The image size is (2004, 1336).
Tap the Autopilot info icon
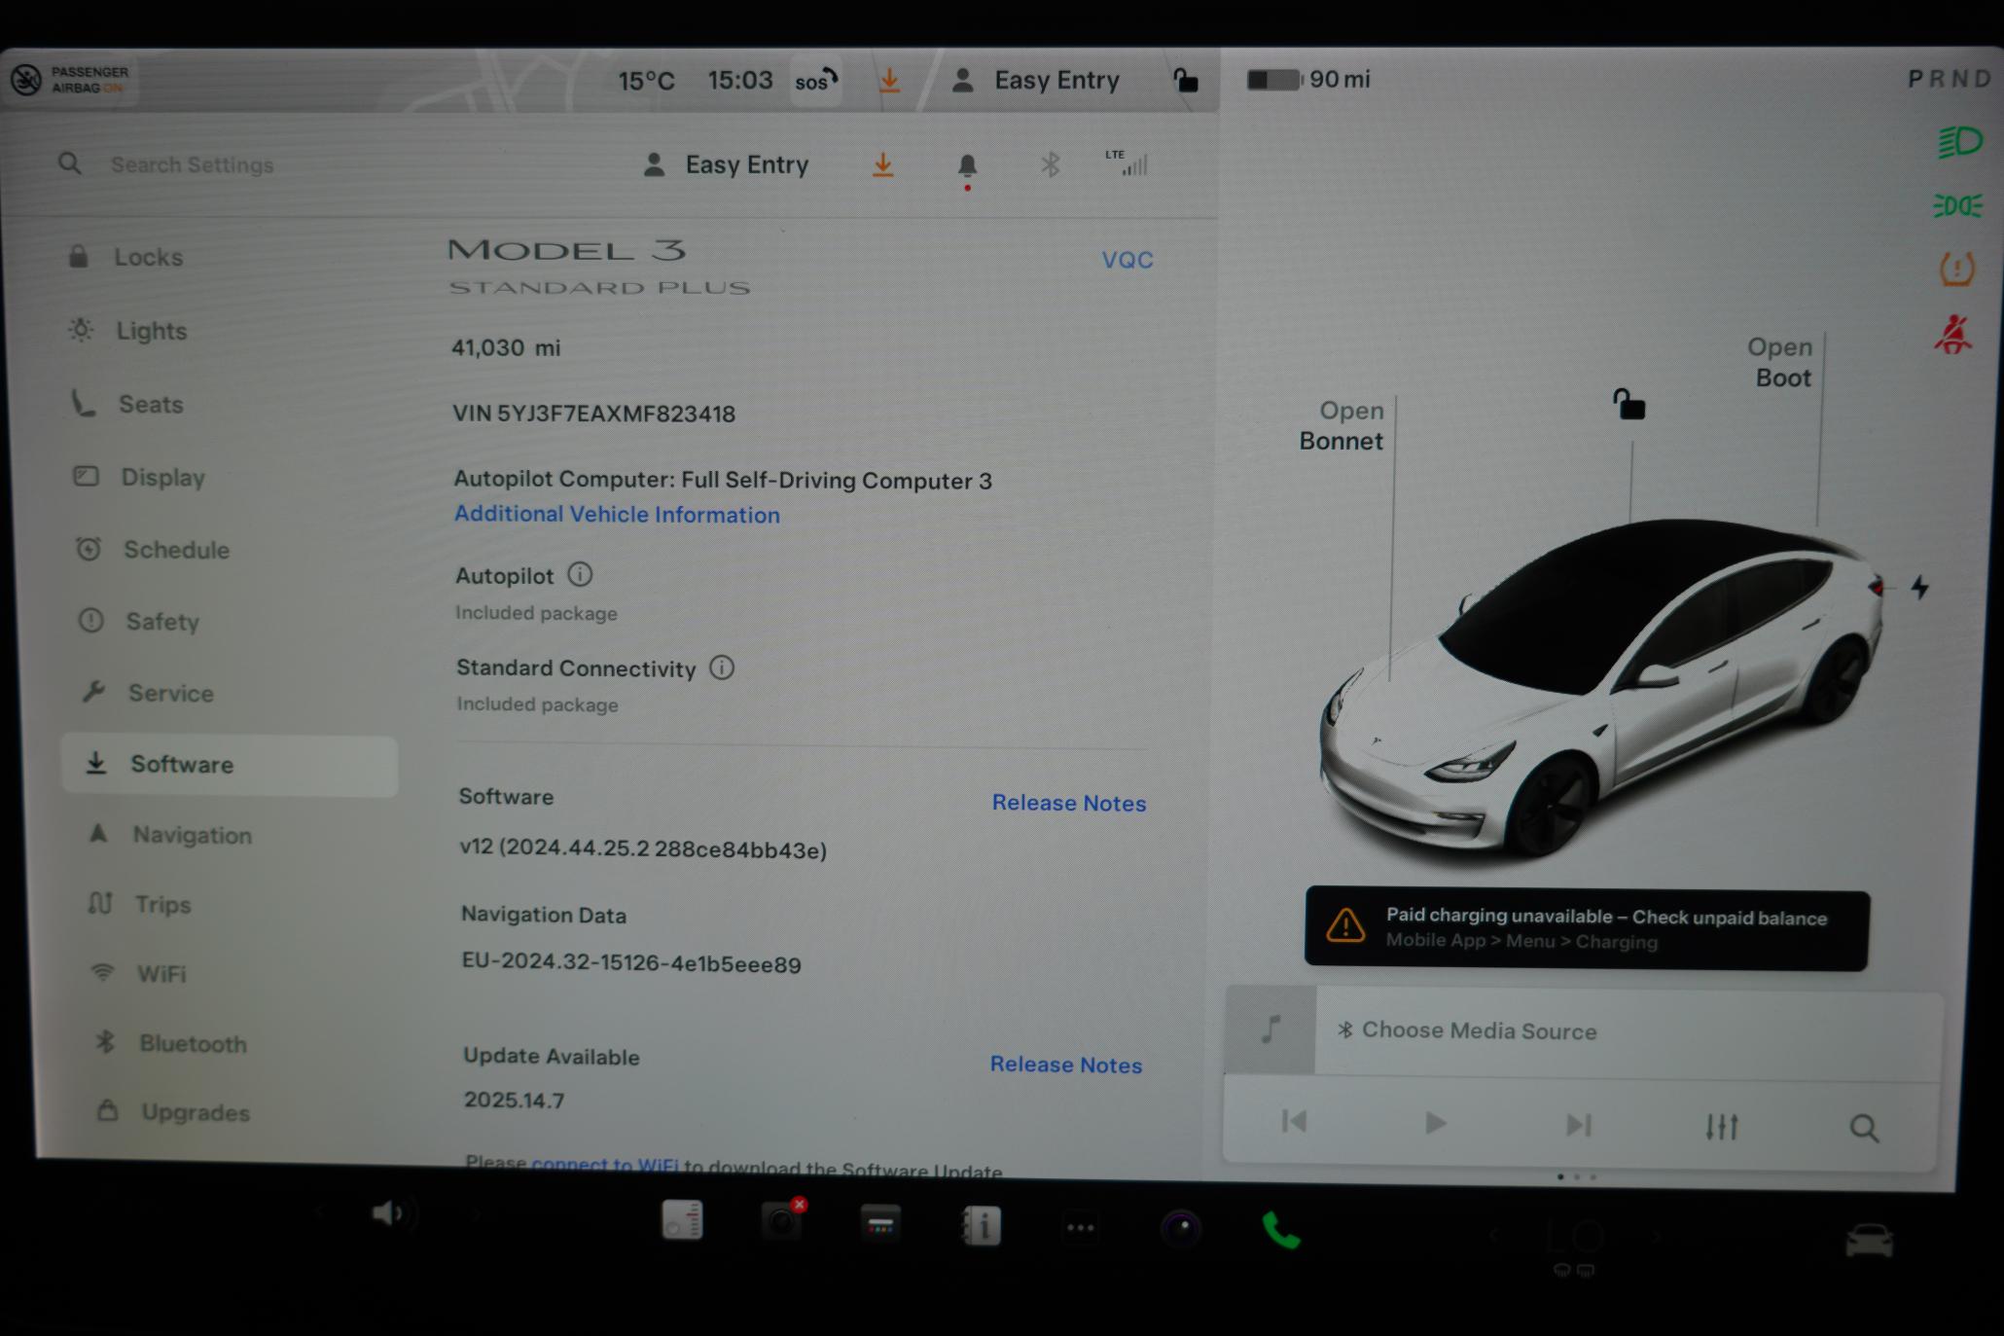click(x=580, y=575)
